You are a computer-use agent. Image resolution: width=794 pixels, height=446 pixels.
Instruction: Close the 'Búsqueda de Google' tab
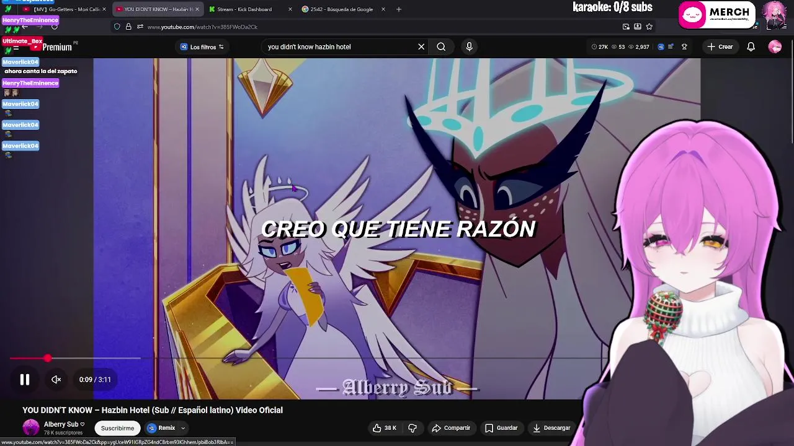pyautogui.click(x=383, y=9)
